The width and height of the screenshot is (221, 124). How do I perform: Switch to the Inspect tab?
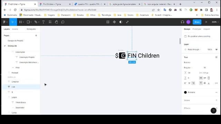[x=206, y=29]
